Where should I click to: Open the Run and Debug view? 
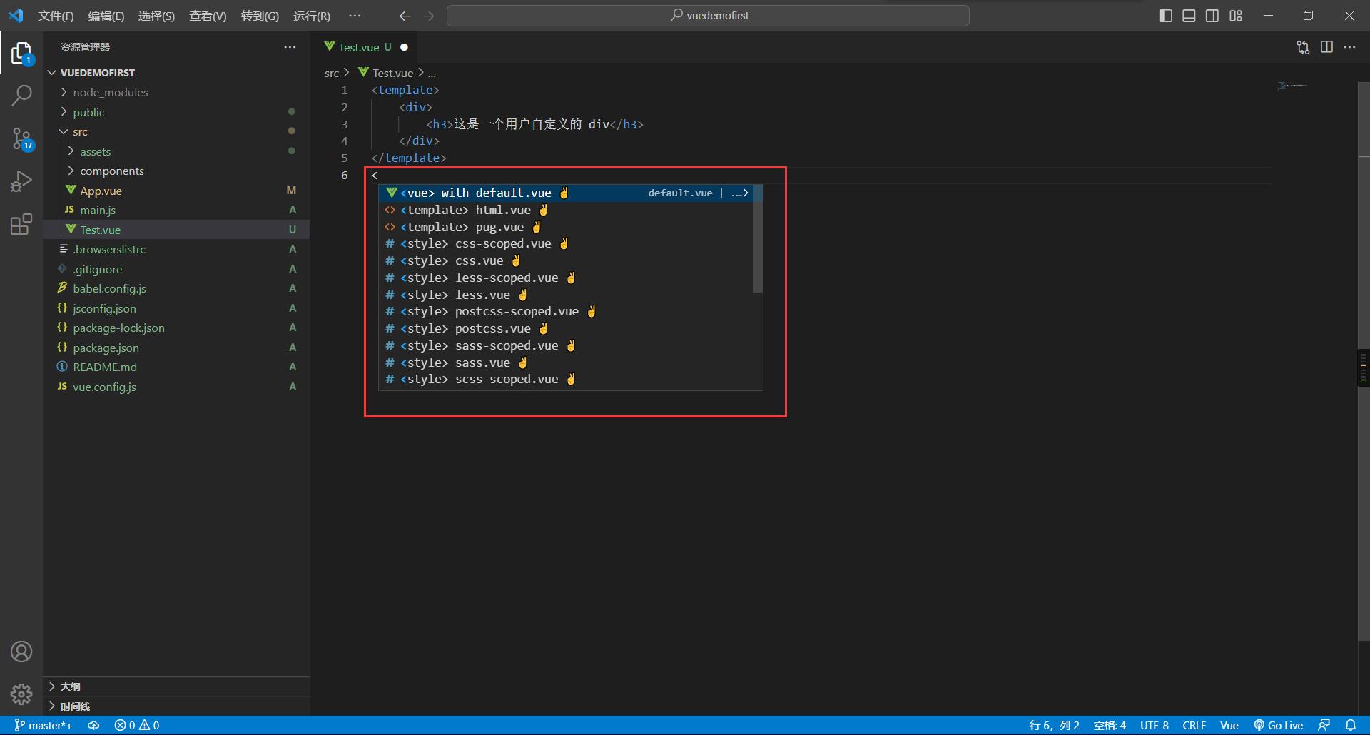(x=21, y=181)
